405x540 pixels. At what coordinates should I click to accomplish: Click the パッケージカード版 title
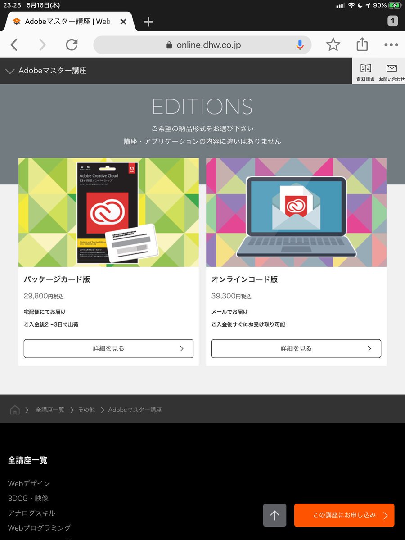coord(57,279)
